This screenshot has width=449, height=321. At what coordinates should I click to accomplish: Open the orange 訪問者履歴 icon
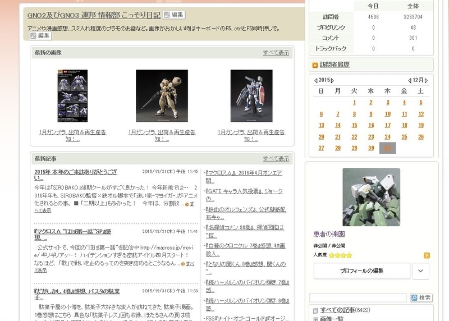coord(315,65)
